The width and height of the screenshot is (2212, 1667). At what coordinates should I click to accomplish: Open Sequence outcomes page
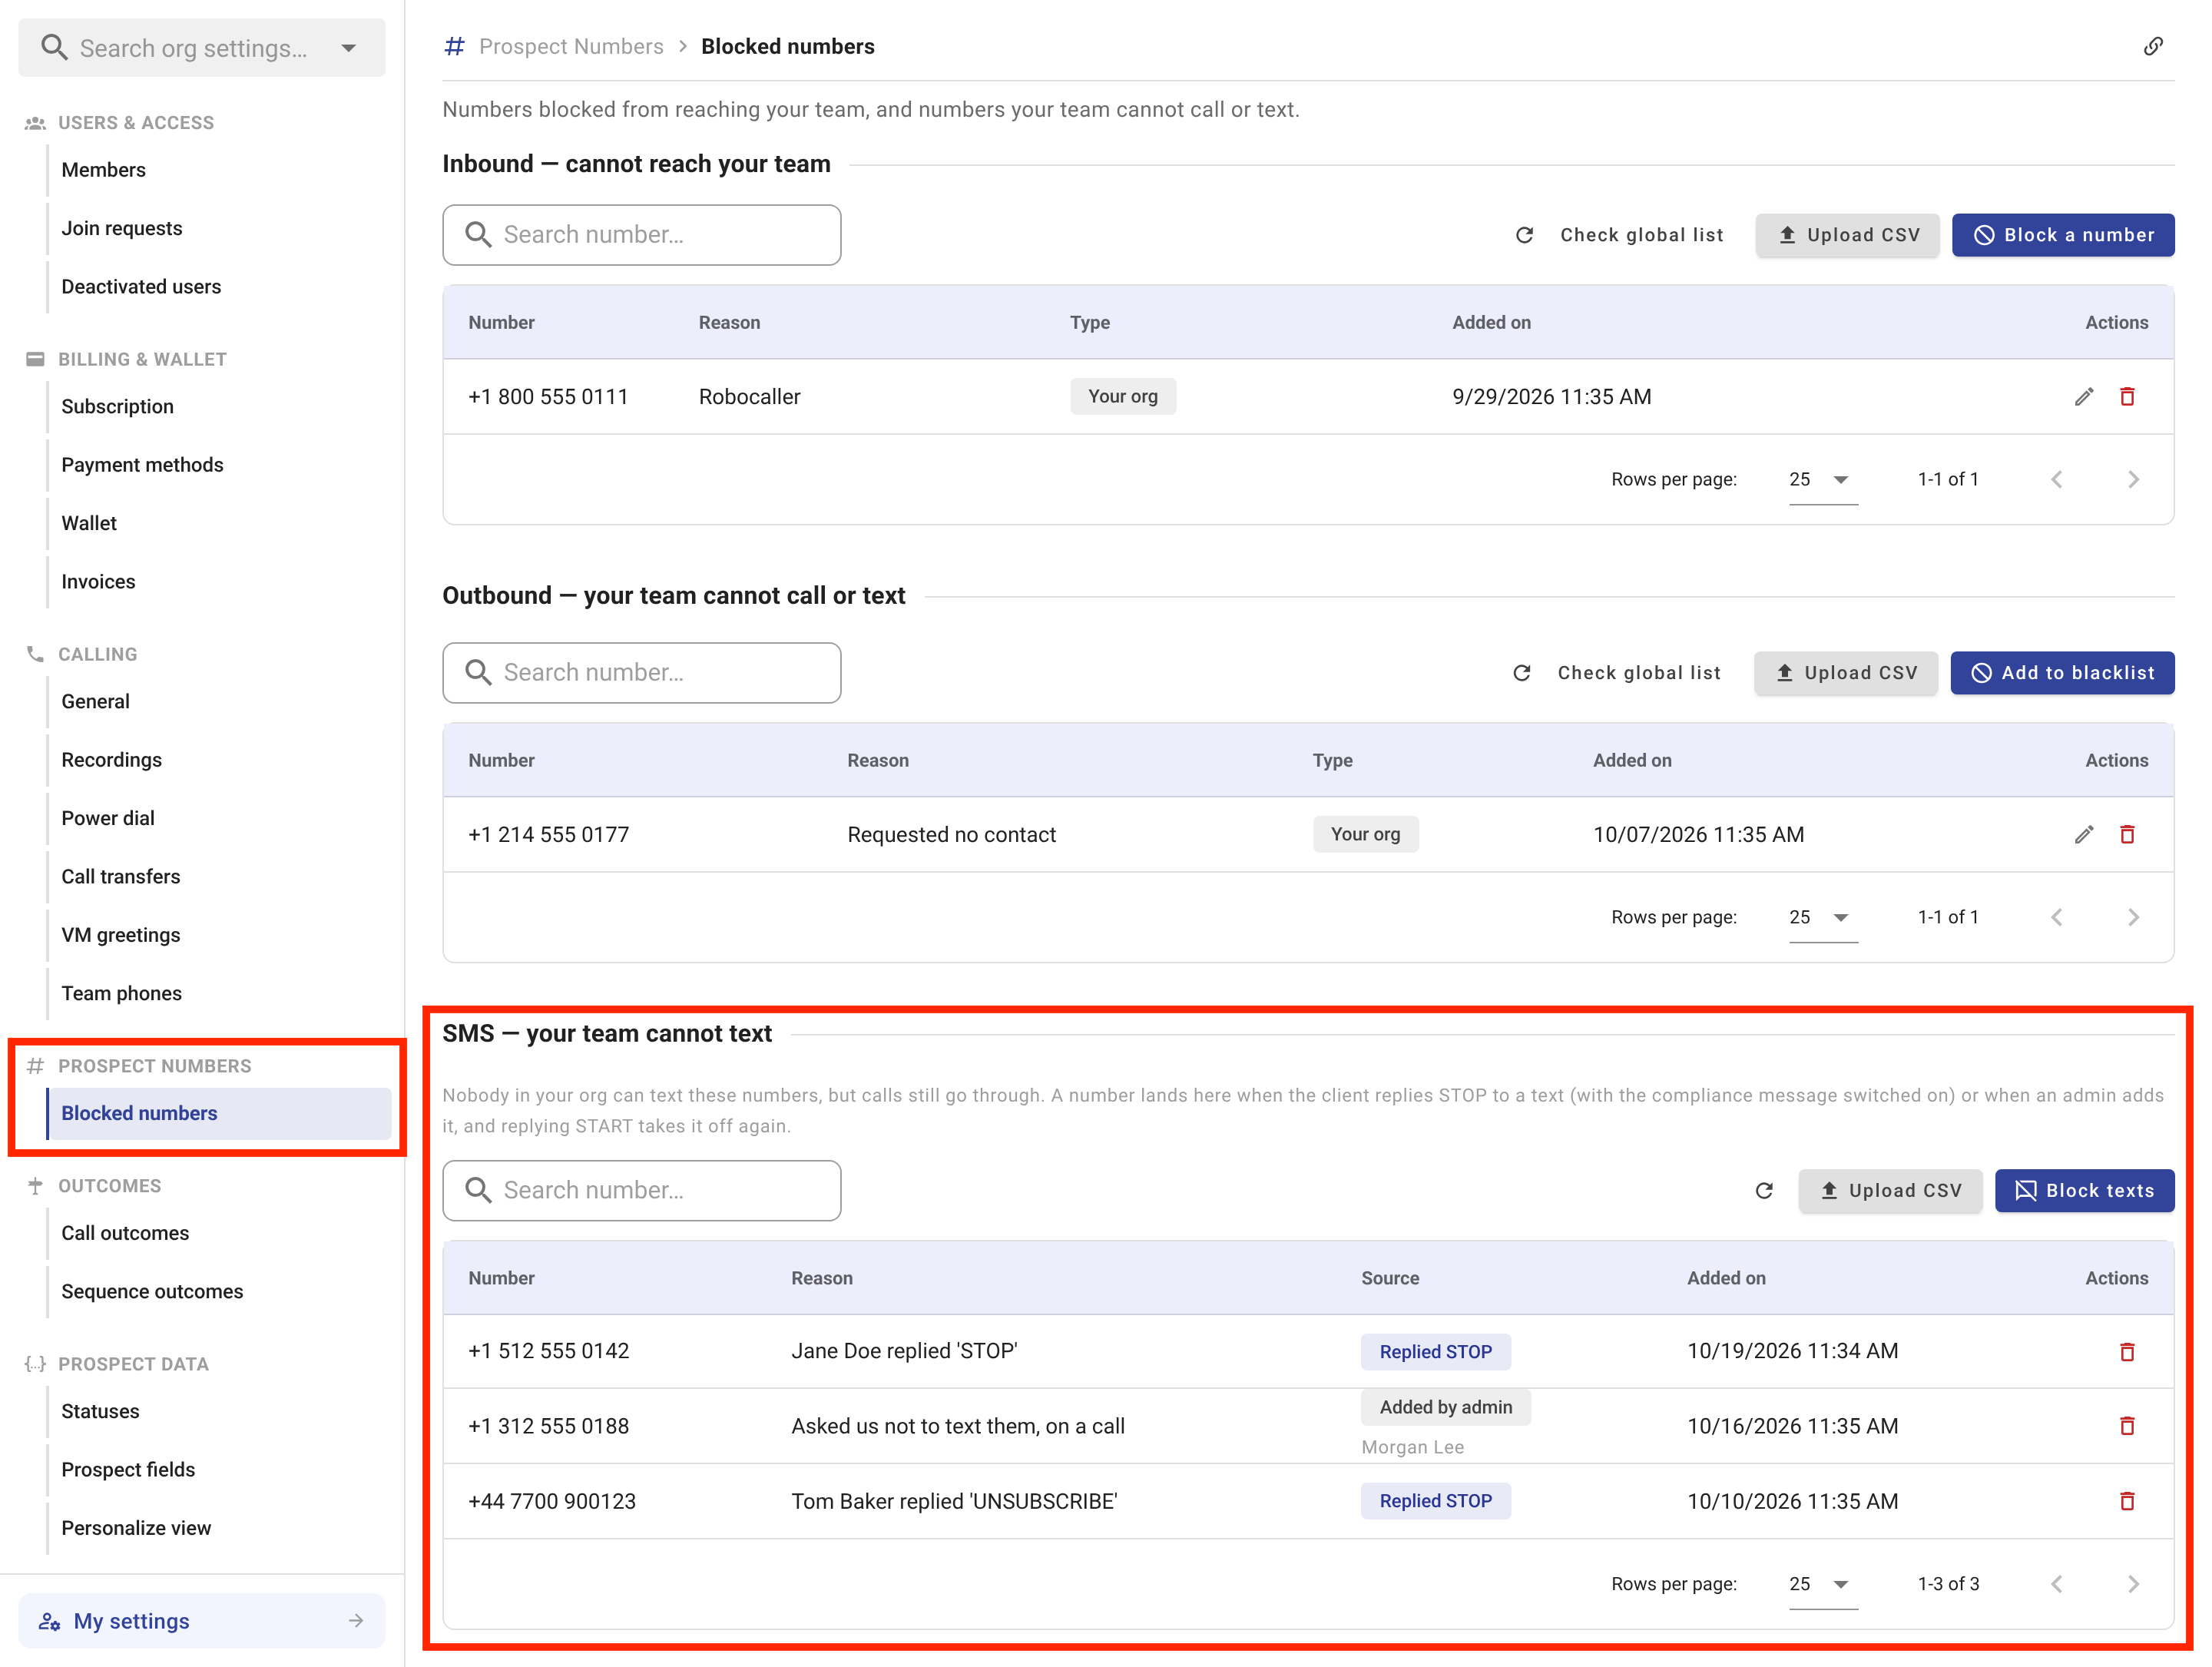152,1291
